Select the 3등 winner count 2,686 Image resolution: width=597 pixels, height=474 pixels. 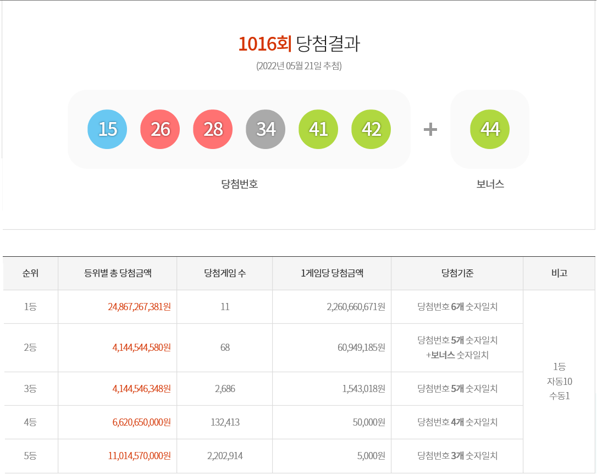click(224, 389)
